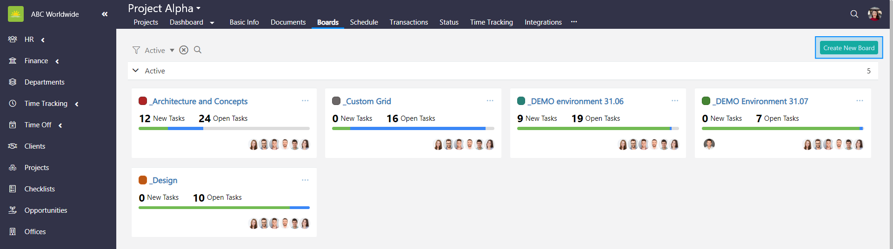Viewport: 893px width, 249px height.
Task: Clear the Active filter with X icon
Action: (184, 50)
